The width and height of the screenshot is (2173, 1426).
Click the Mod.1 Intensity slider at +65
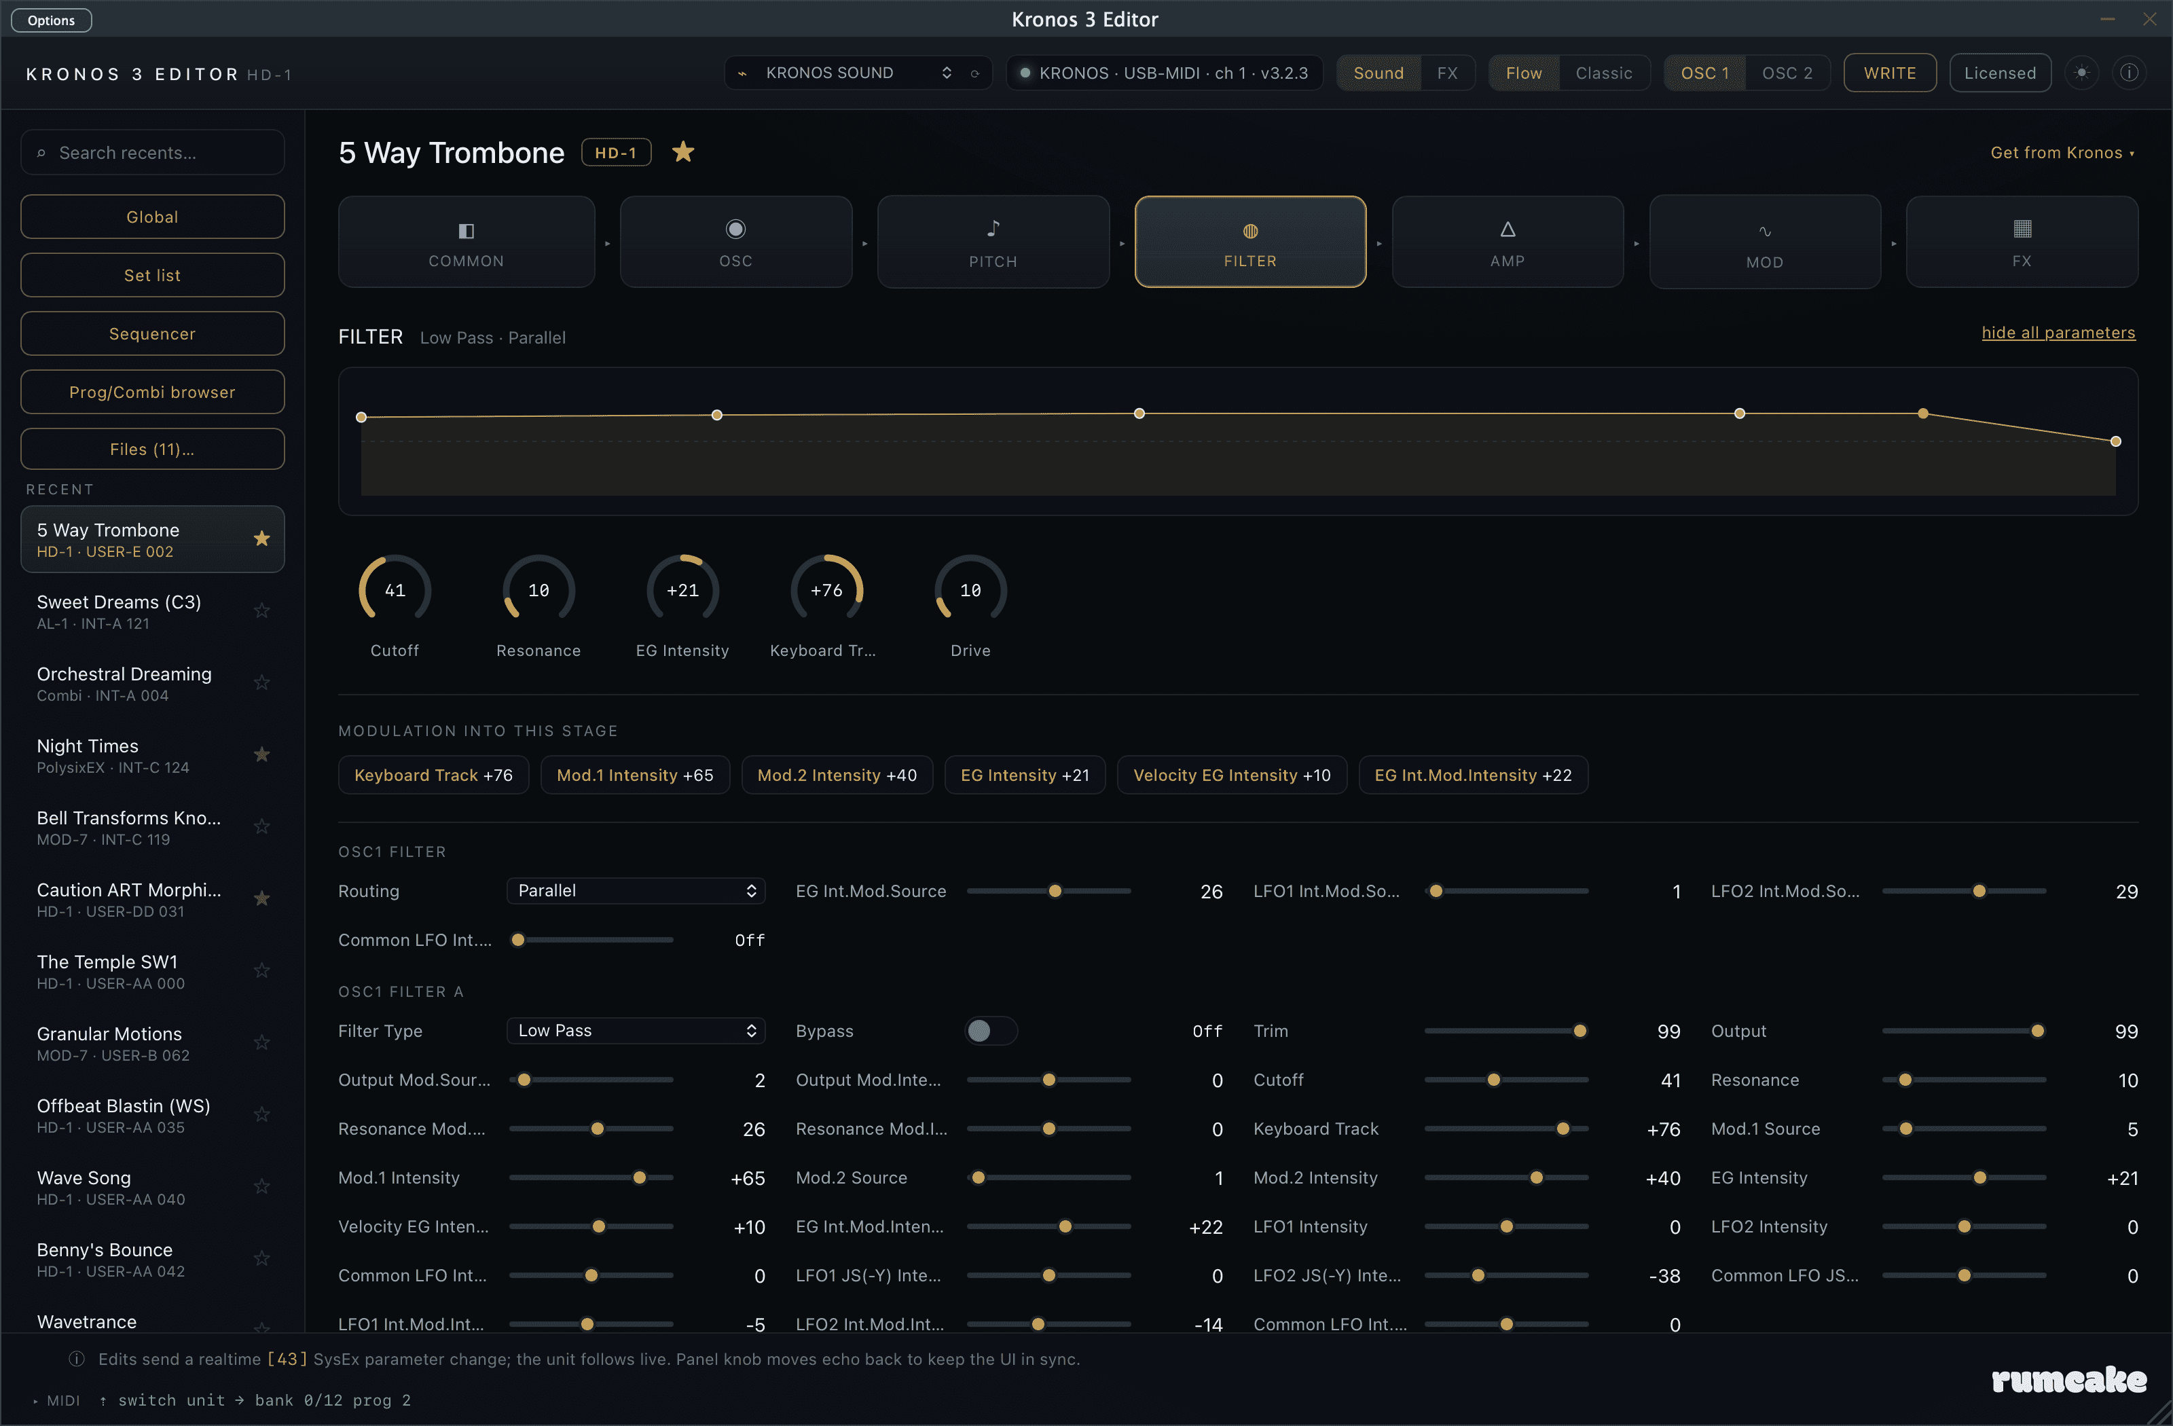pyautogui.click(x=591, y=1177)
